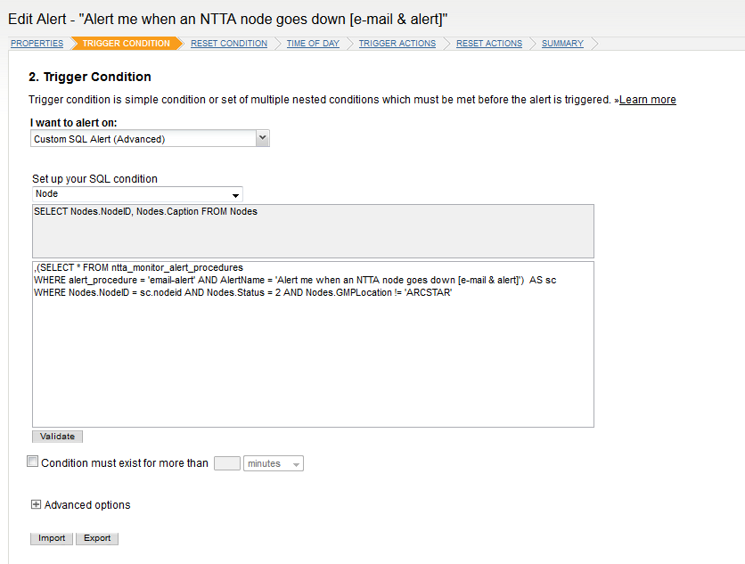Expand Advanced options plus icon
This screenshot has width=745, height=564.
(36, 505)
